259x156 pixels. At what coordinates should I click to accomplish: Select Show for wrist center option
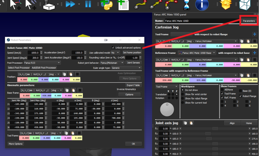(x=183, y=94)
